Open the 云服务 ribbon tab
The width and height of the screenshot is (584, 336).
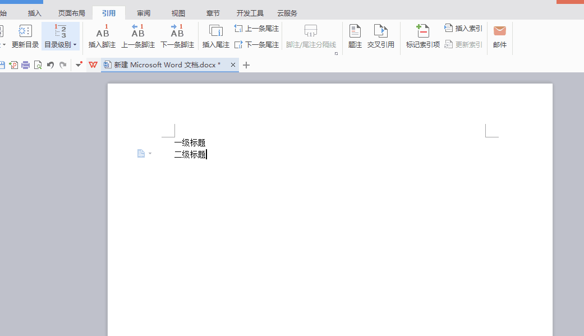(x=287, y=13)
